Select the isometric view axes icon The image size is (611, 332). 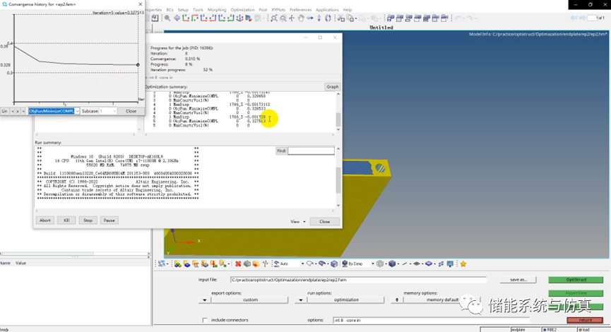pos(239,18)
